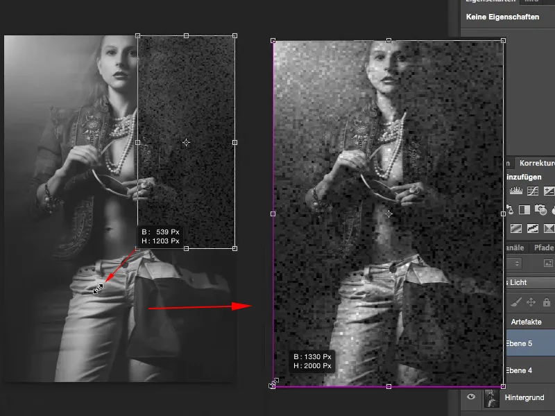Viewport: 555px width, 416px height.
Task: Lock all with the padlock icon
Action: tap(547, 302)
